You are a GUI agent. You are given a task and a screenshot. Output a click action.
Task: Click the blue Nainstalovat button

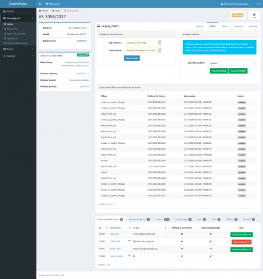coord(132,58)
